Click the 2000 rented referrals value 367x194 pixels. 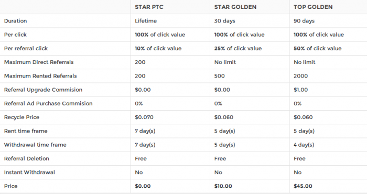300,76
